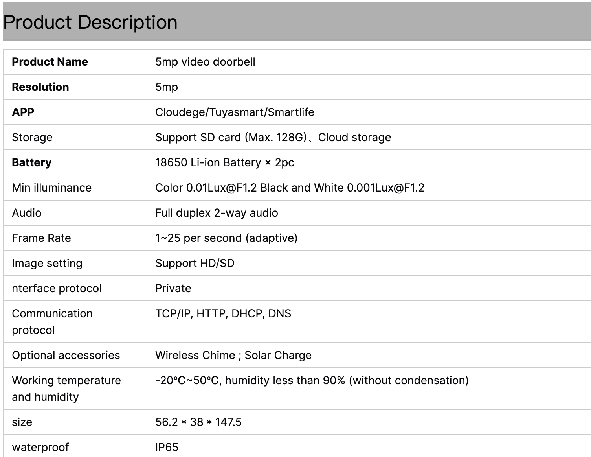The image size is (591, 457).
Task: Click the working temperature value text
Action: 312,380
